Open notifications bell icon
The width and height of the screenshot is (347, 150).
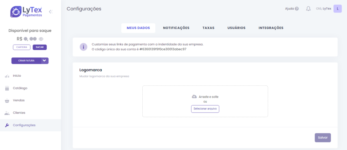coord(308,9)
